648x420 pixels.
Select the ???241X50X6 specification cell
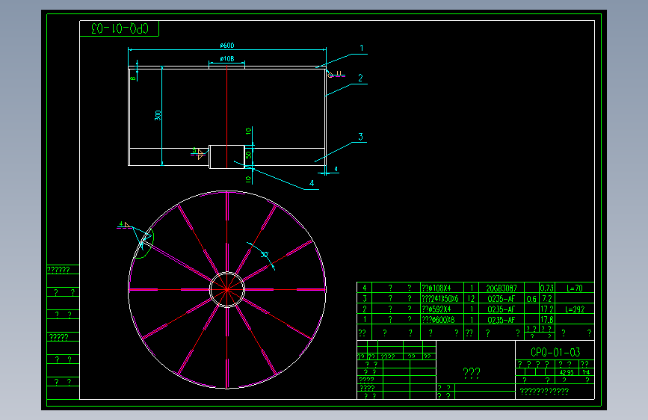click(440, 298)
